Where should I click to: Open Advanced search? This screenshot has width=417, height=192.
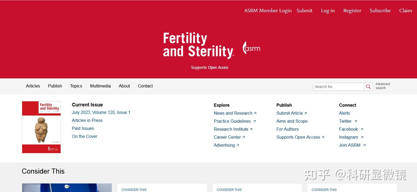383,86
